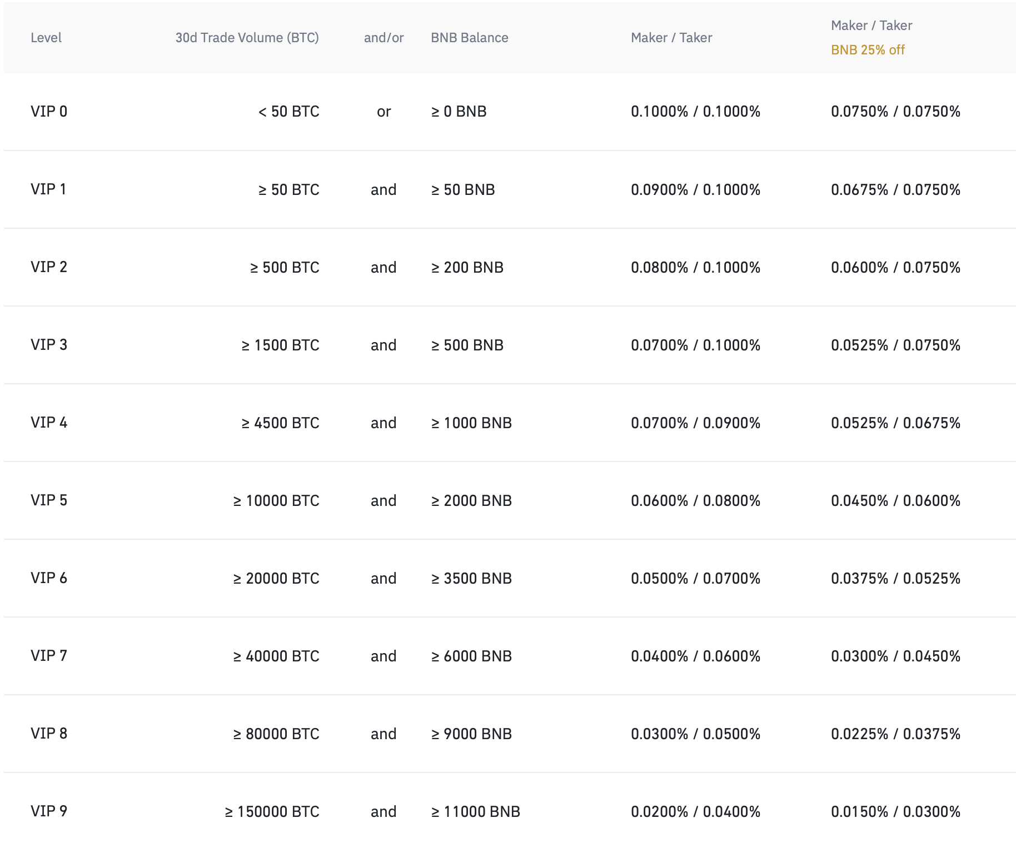The image size is (1016, 843).
Task: Click the 0.0500% / 0.0700% fee cell
Action: (696, 579)
